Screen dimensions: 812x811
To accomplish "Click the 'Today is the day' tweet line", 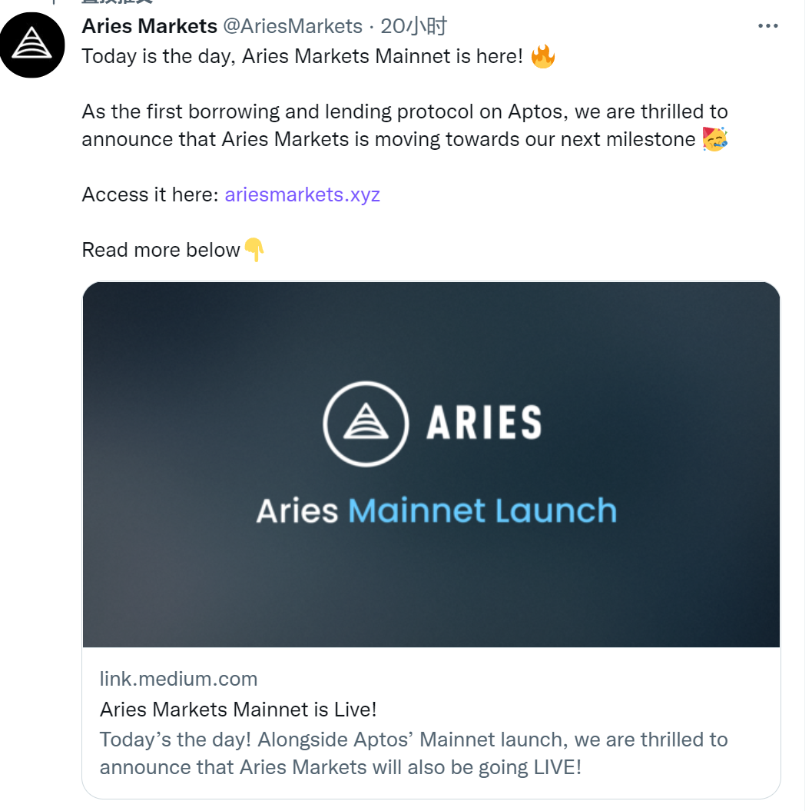I will click(x=302, y=56).
